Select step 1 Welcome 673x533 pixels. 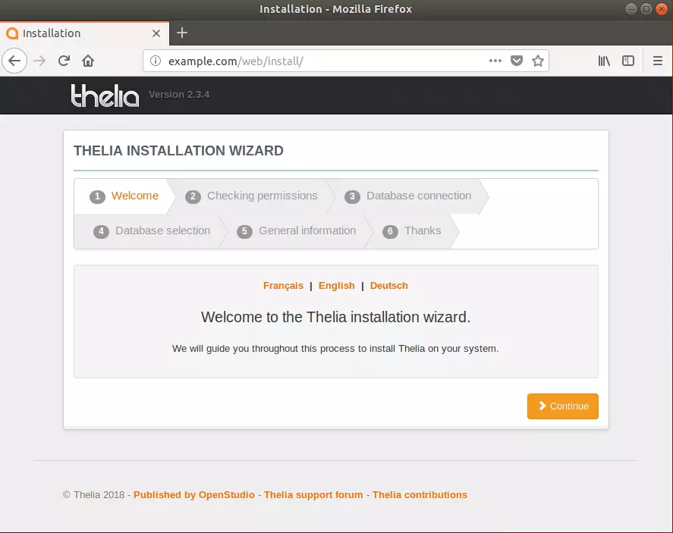pyautogui.click(x=124, y=196)
